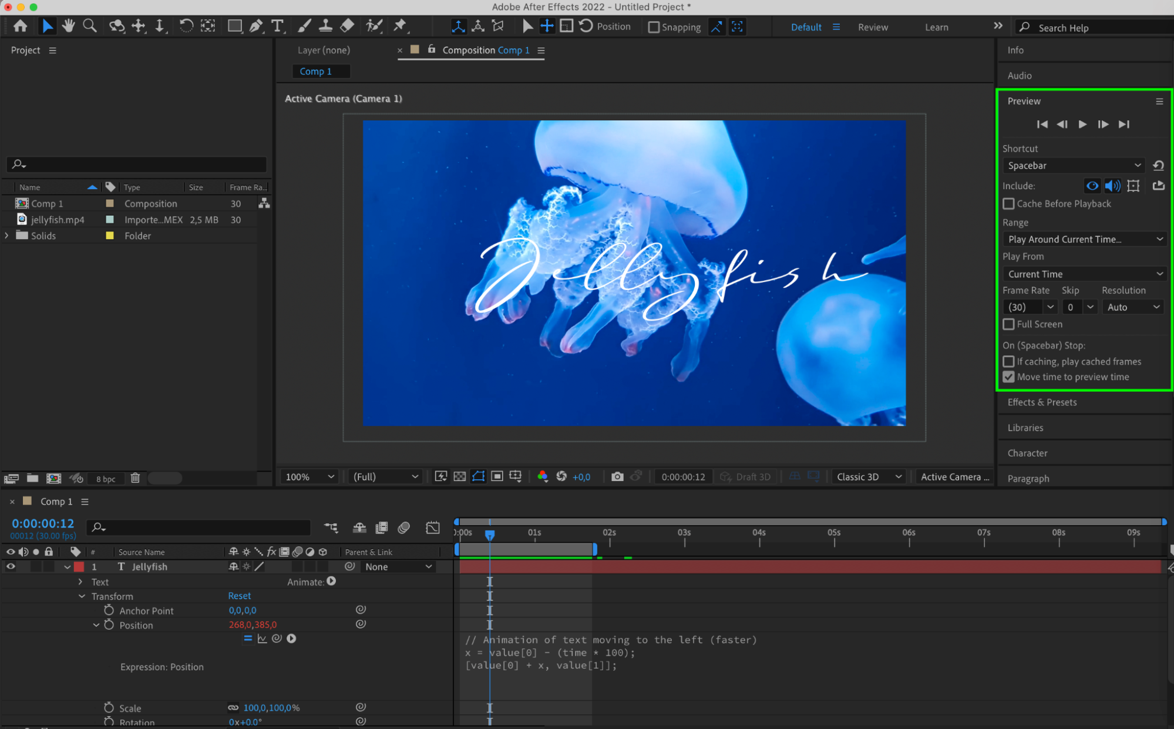Click Reset next to Transform
Viewport: 1174px width, 729px height.
point(239,596)
